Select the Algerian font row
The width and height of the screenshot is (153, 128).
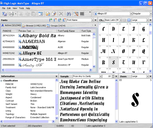pos(47,41)
